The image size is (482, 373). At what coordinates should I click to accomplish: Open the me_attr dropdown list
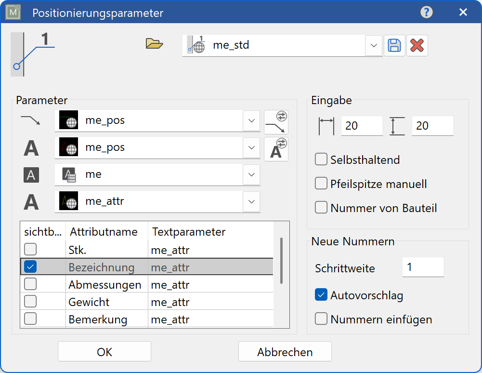[x=251, y=201]
